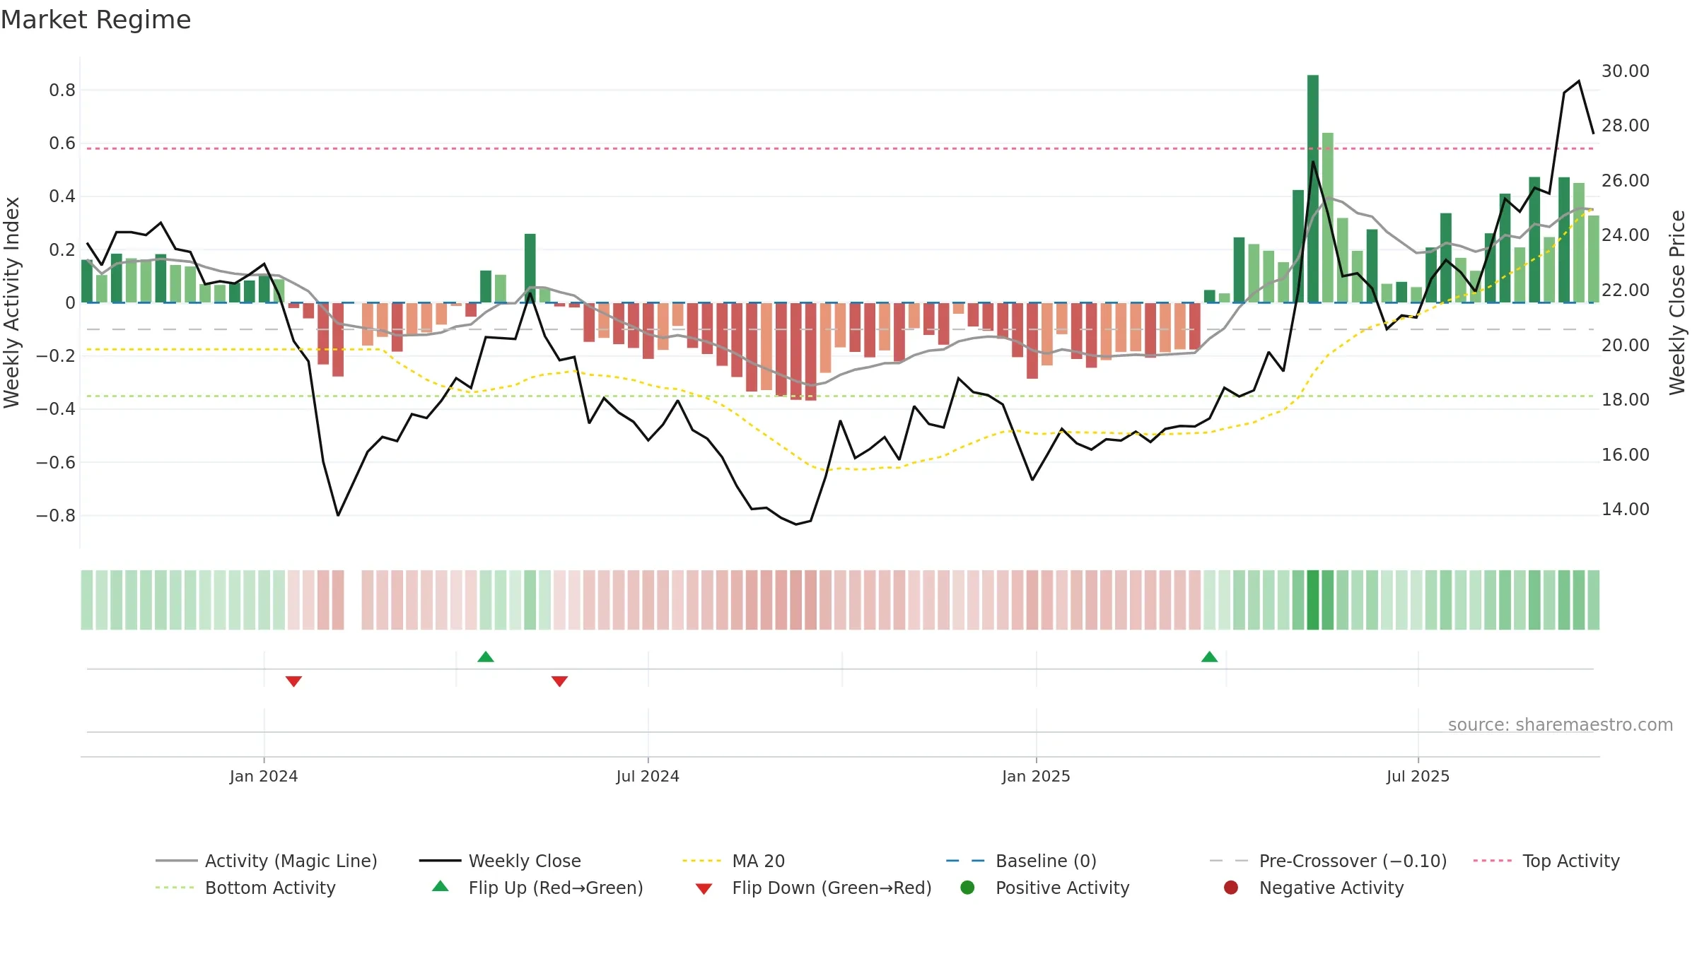
Task: Click the green flip-up marker after Jan 2025
Action: tap(1210, 656)
